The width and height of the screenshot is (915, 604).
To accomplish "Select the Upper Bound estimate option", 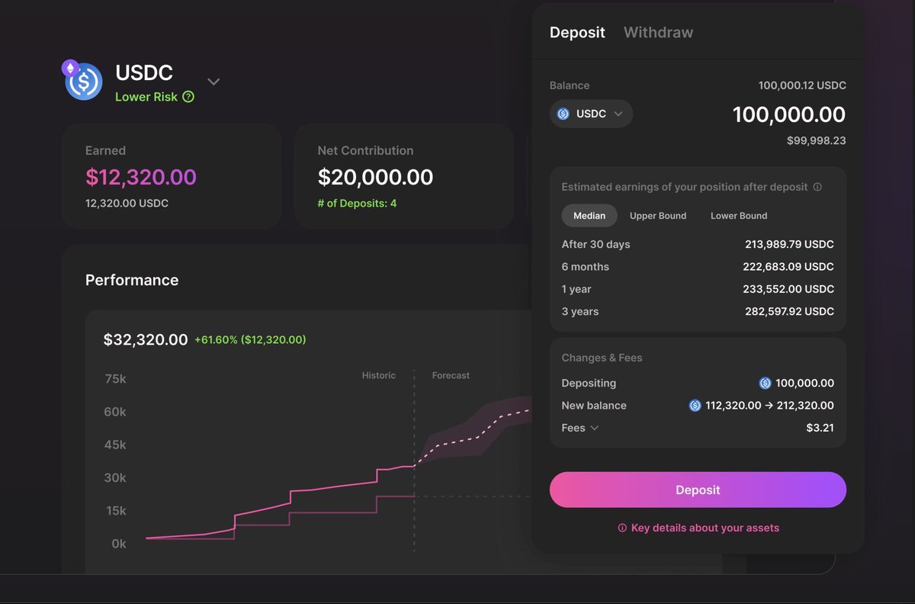I will (x=658, y=216).
